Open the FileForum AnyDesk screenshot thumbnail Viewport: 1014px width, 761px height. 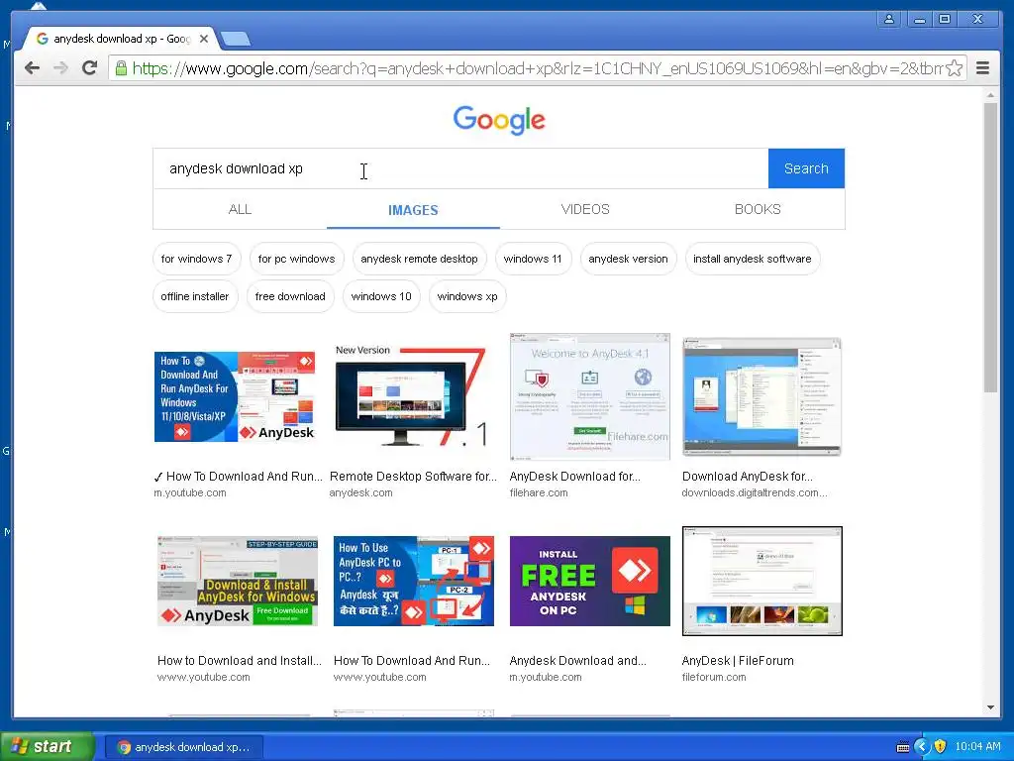(762, 581)
